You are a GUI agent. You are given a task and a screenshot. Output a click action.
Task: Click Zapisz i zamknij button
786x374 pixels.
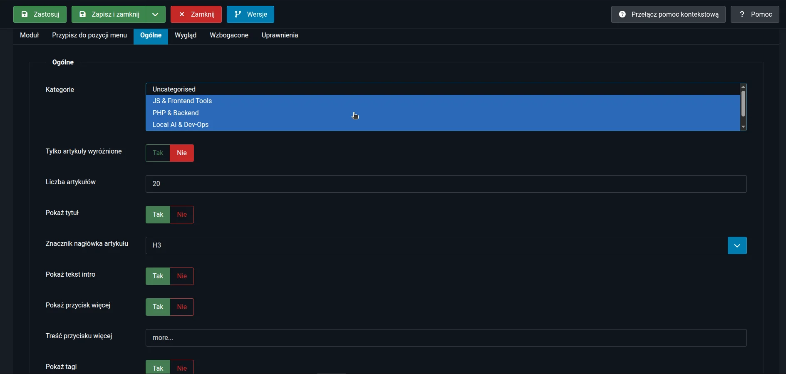109,15
